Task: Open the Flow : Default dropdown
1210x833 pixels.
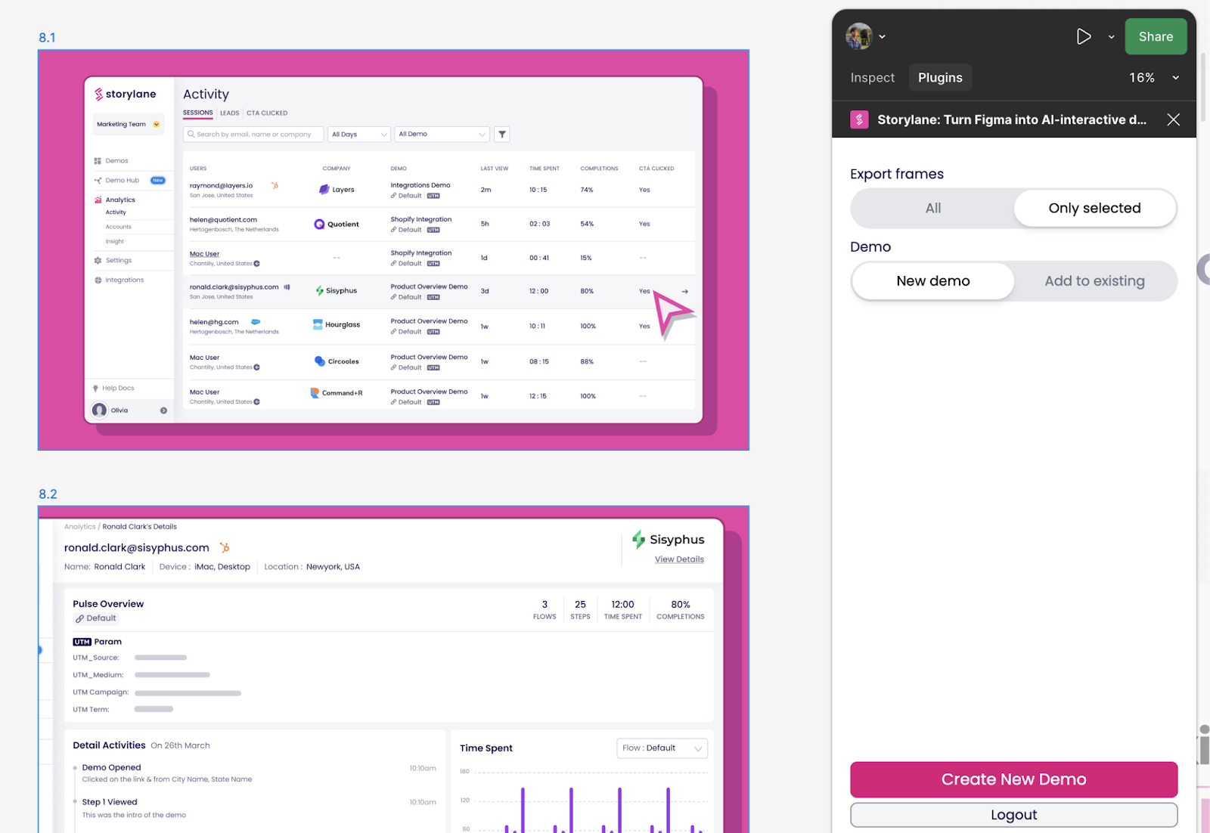Action: [x=662, y=748]
